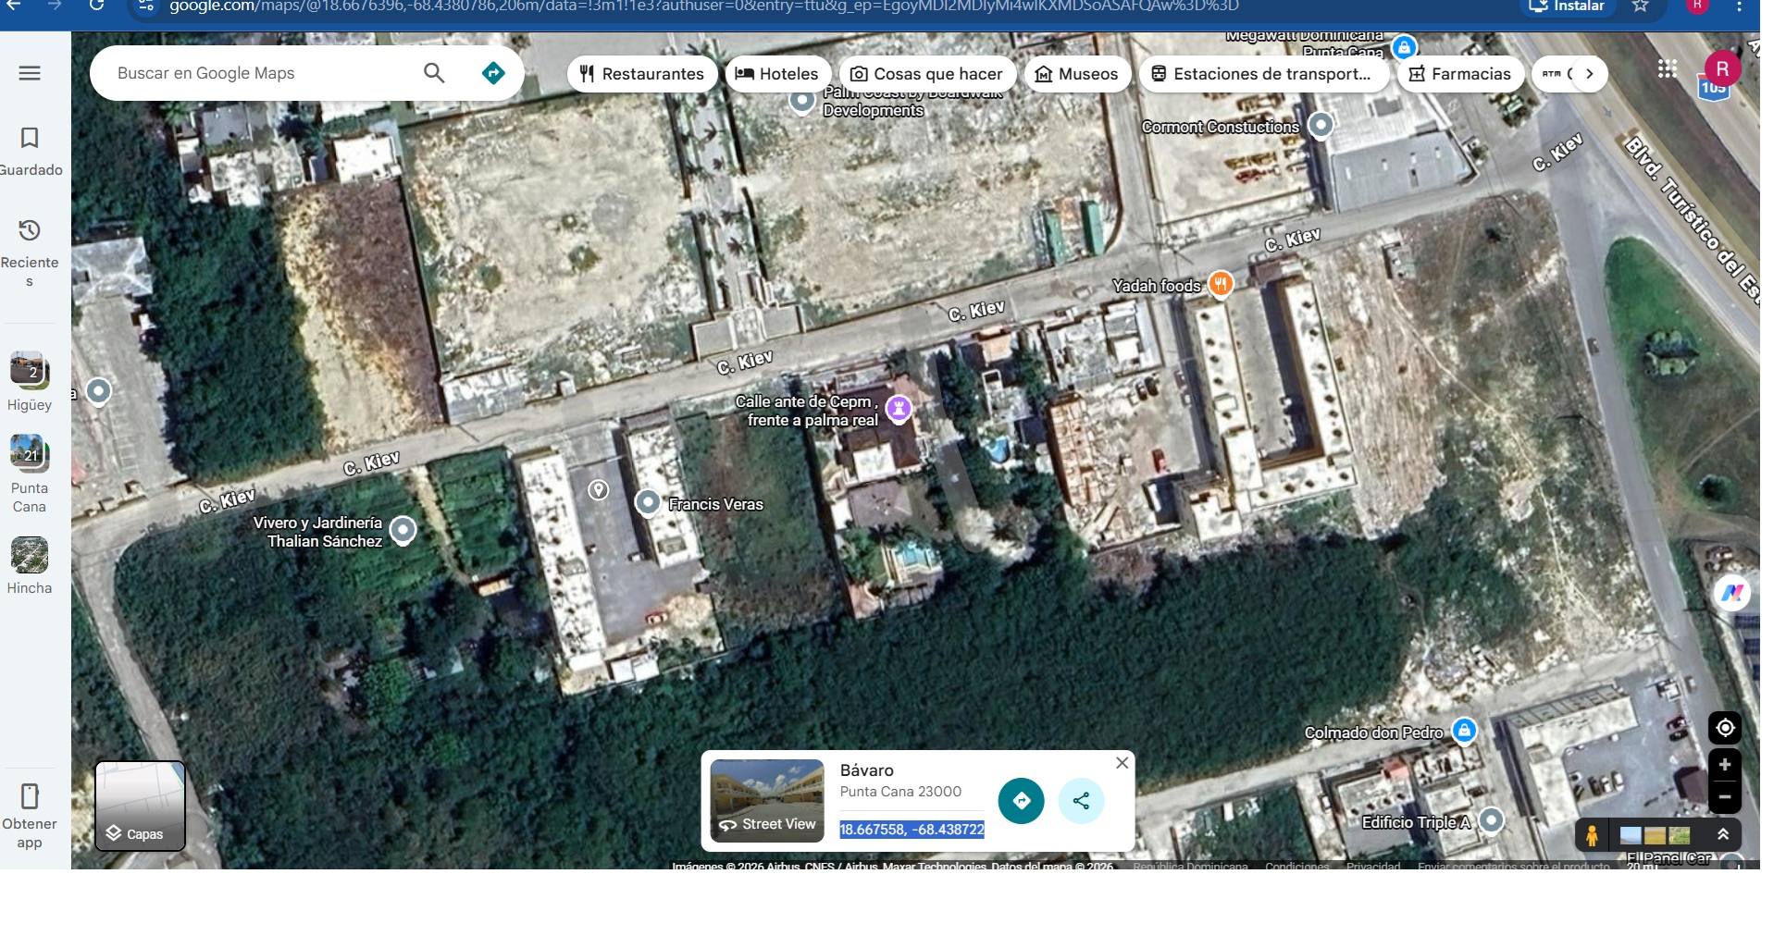The image size is (1786, 948).
Task: Expand the map imagery options chevron
Action: 1723,834
